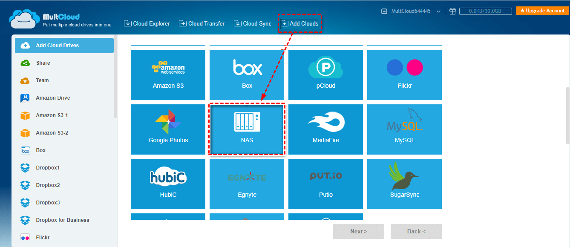
Task: Click the Dropbox for Business icon
Action: pyautogui.click(x=25, y=220)
